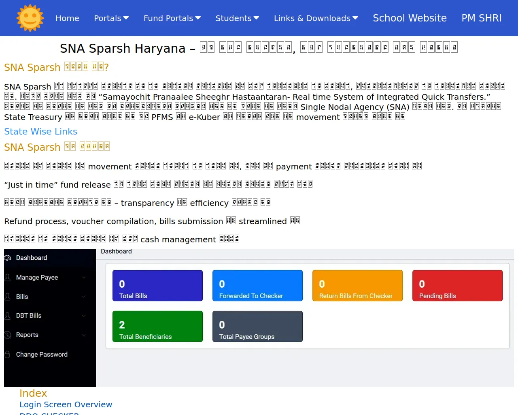Open the Total Payee Groups card
The height and width of the screenshot is (415, 518).
tap(257, 327)
